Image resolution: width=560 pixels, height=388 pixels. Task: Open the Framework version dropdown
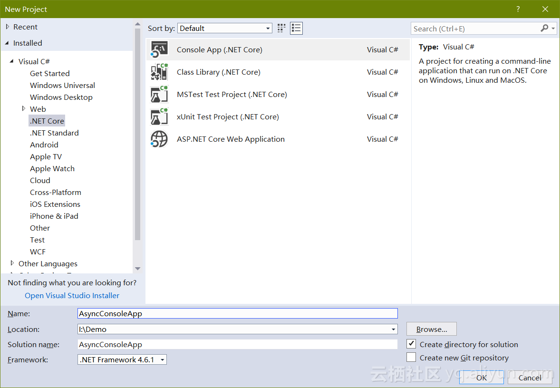pyautogui.click(x=122, y=360)
